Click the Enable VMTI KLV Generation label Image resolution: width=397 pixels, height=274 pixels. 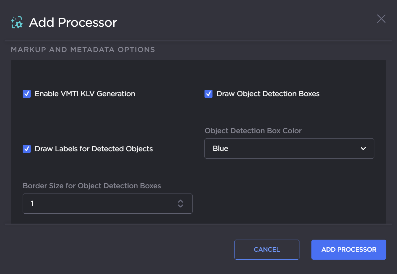pyautogui.click(x=85, y=94)
